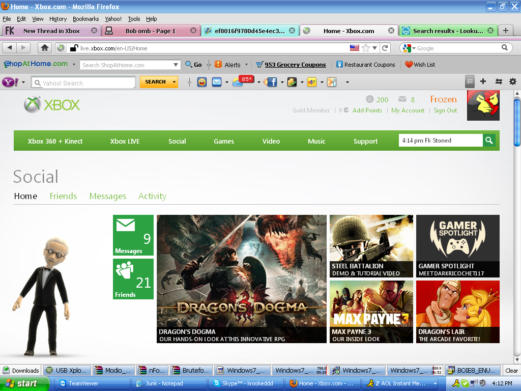521x391 pixels.
Task: Click the Windows start button
Action: tap(24, 384)
